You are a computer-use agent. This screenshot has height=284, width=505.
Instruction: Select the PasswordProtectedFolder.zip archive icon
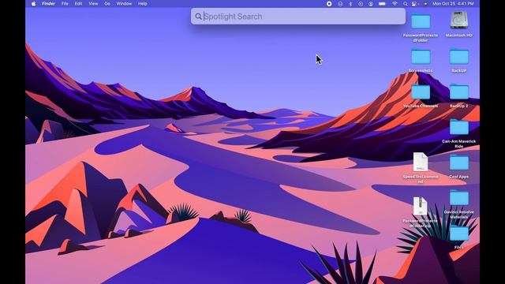pyautogui.click(x=421, y=206)
